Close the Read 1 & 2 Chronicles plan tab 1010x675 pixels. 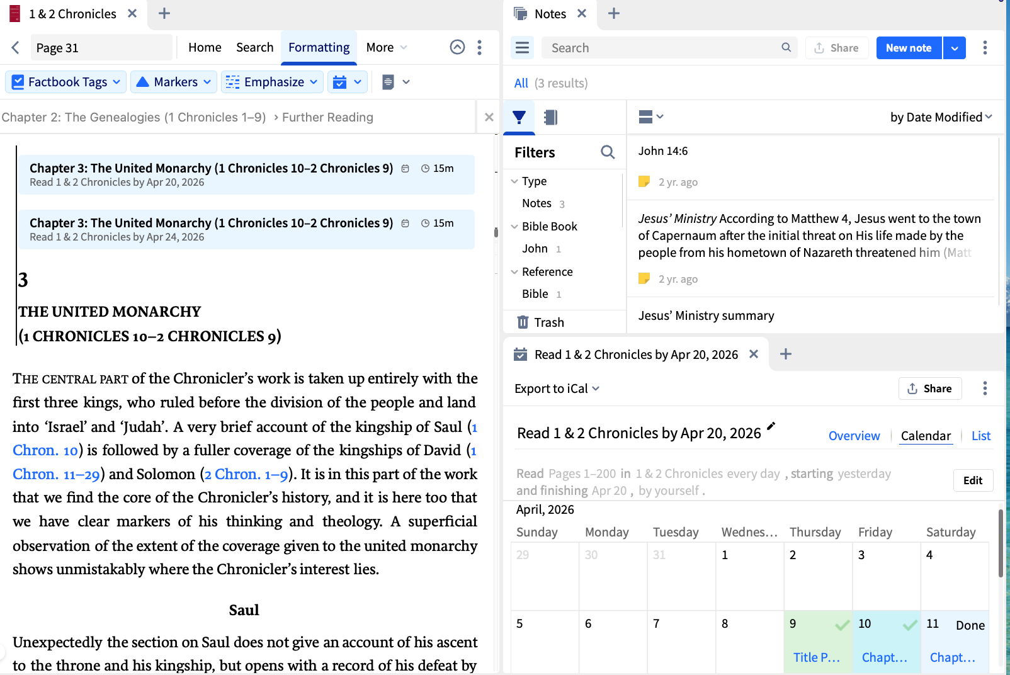[x=754, y=354]
